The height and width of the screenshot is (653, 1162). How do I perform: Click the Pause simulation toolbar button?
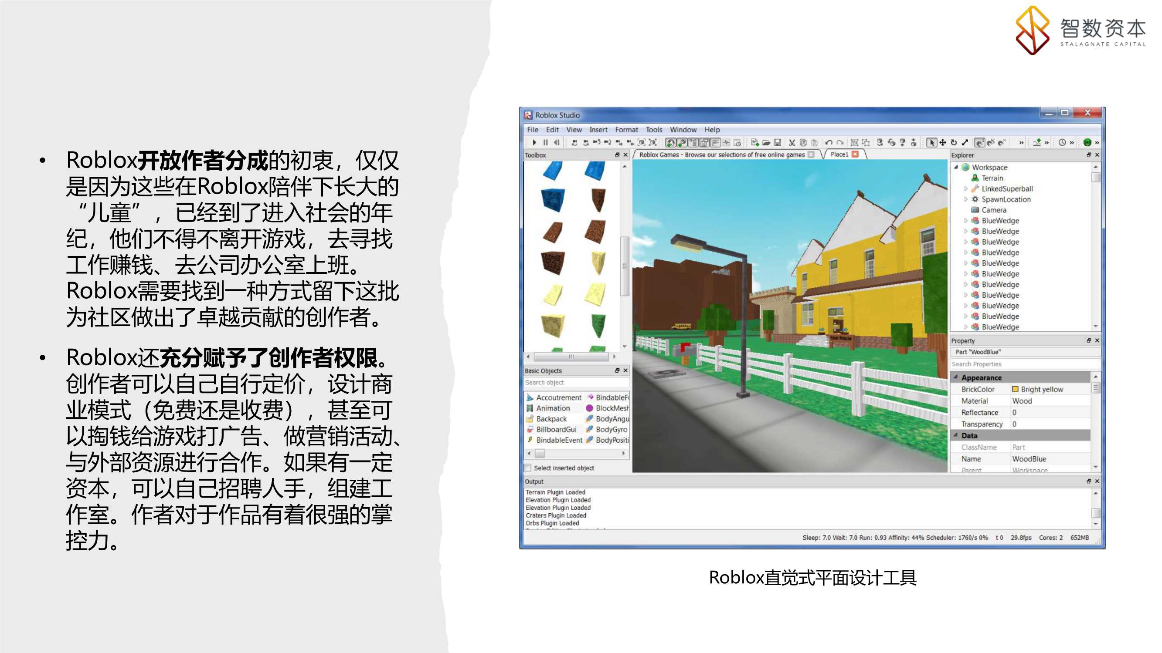click(x=546, y=143)
